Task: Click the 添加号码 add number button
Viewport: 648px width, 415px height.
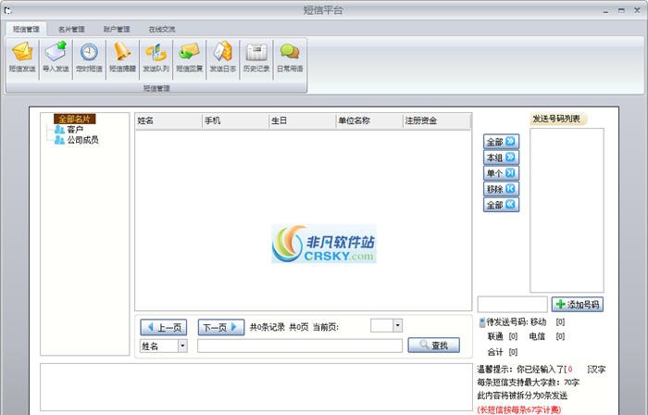Action: pos(578,304)
